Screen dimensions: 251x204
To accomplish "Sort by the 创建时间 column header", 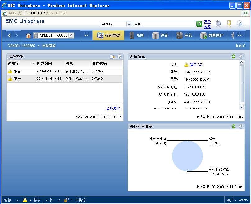I will (50, 64).
